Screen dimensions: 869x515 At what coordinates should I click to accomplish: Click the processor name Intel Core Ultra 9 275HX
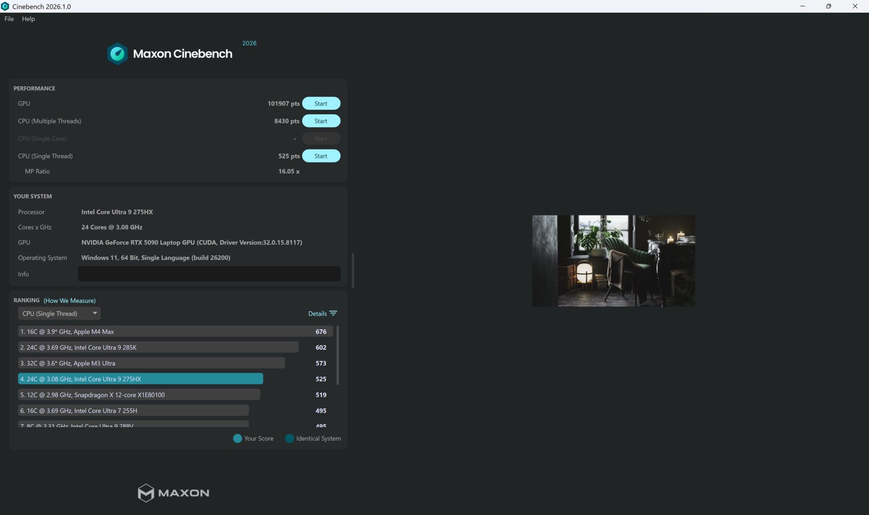(117, 212)
